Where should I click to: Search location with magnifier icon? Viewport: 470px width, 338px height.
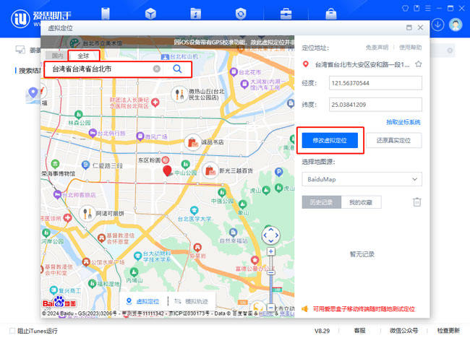click(x=177, y=69)
